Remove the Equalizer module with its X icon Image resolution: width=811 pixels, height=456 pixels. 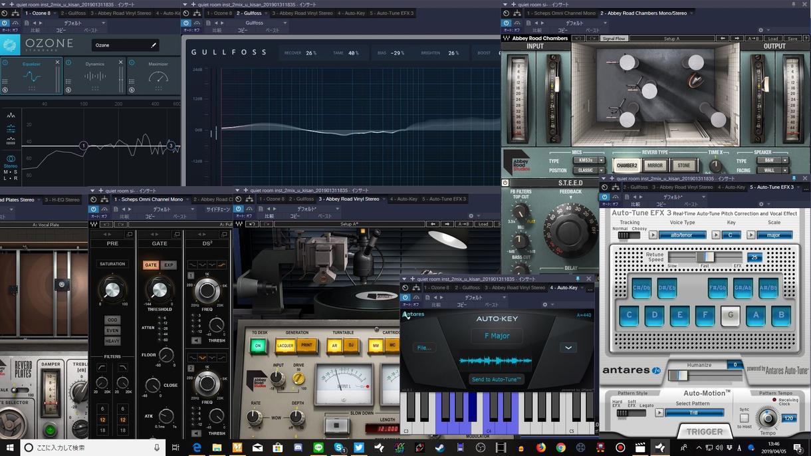click(x=57, y=62)
